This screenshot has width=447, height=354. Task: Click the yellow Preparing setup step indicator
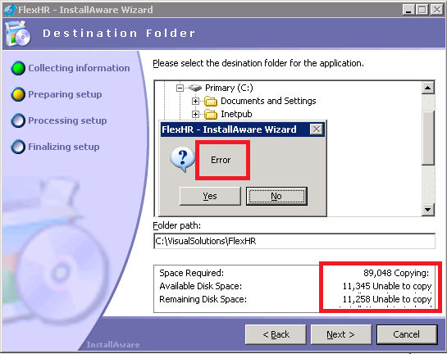point(18,94)
